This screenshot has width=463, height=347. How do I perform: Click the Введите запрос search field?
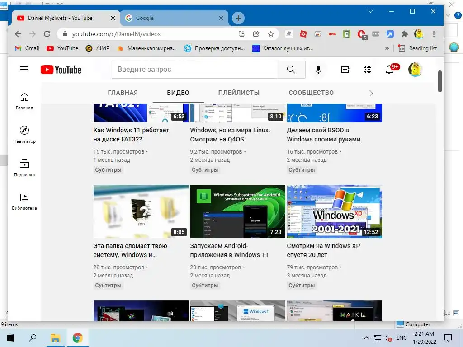(x=194, y=69)
